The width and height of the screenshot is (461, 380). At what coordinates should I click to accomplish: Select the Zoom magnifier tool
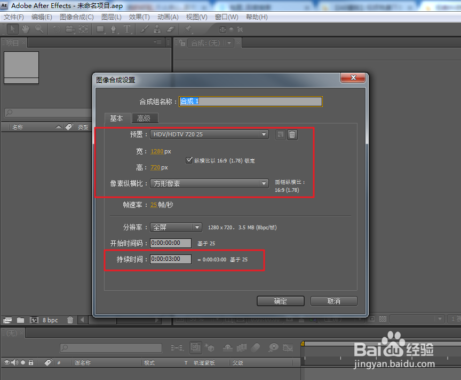[x=39, y=29]
